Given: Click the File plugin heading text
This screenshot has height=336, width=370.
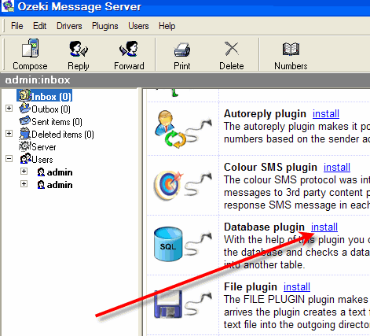Looking at the screenshot, I should [x=251, y=286].
